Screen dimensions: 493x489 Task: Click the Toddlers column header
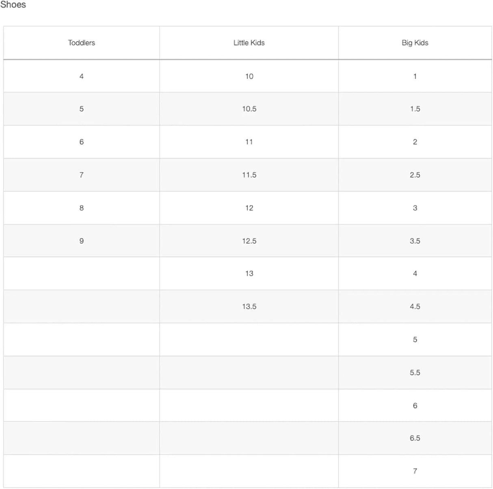pos(82,43)
